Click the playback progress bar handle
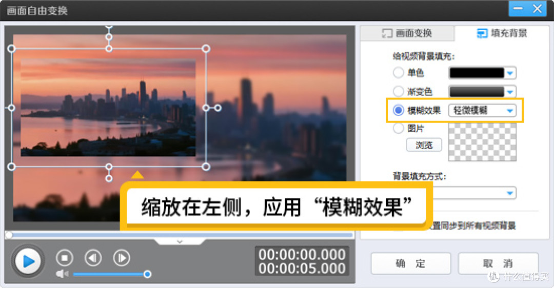 coord(9,235)
